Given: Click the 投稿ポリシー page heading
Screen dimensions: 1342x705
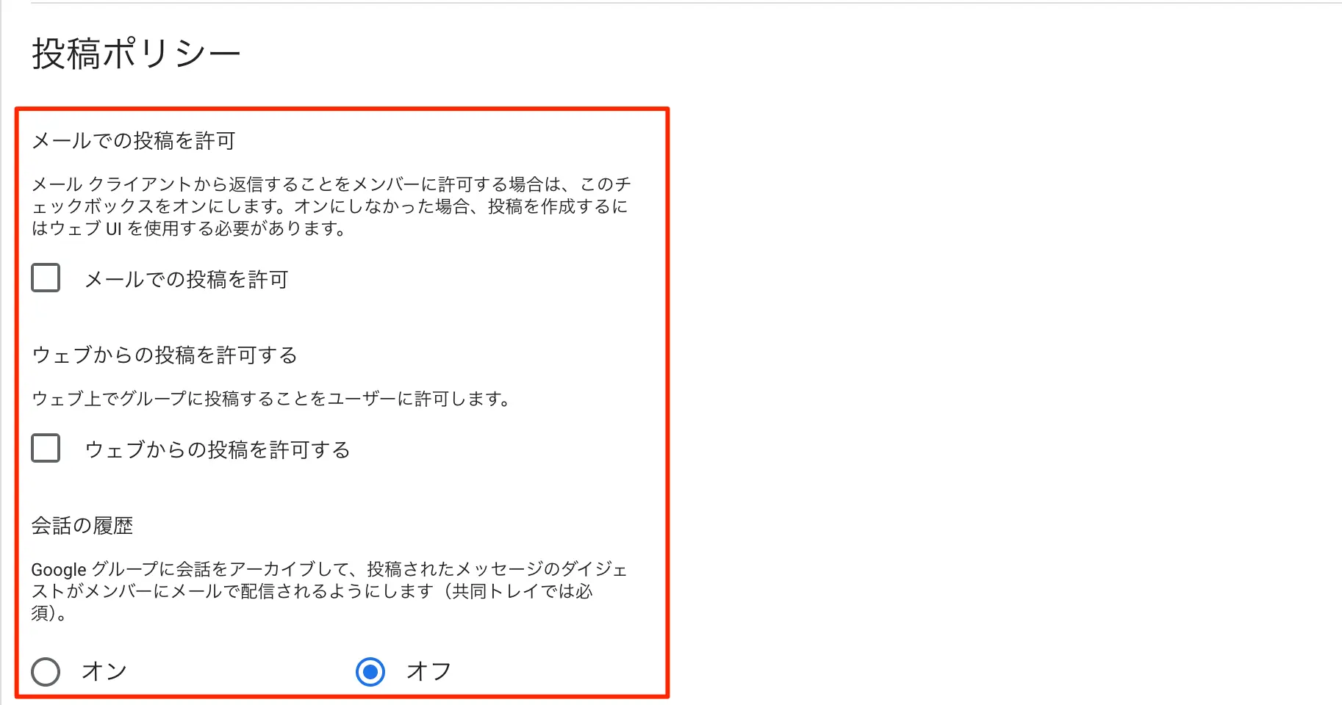Looking at the screenshot, I should coord(136,54).
